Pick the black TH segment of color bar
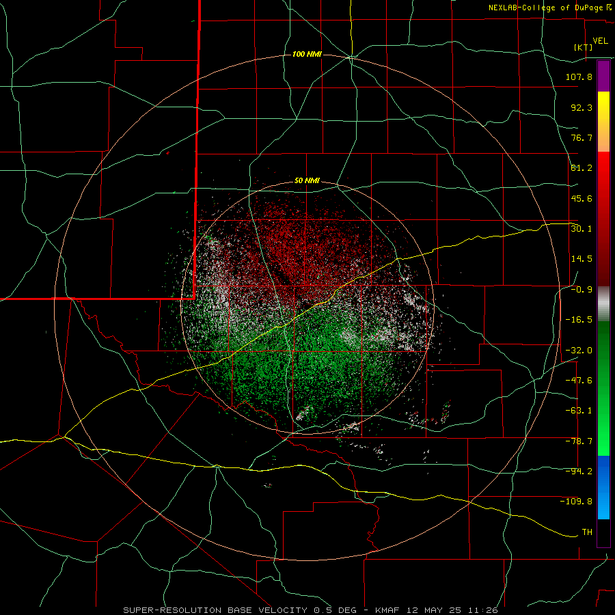This screenshot has width=615, height=615. point(603,532)
